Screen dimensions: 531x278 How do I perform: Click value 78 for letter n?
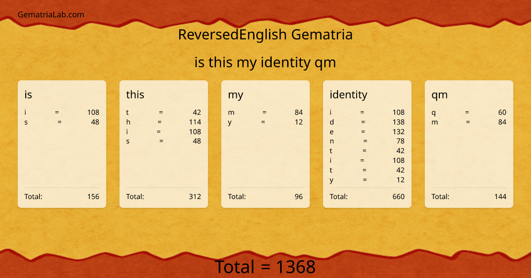pyautogui.click(x=400, y=141)
